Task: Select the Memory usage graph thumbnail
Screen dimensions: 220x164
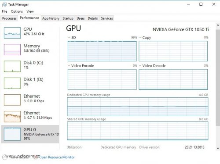Action: coord(12,50)
